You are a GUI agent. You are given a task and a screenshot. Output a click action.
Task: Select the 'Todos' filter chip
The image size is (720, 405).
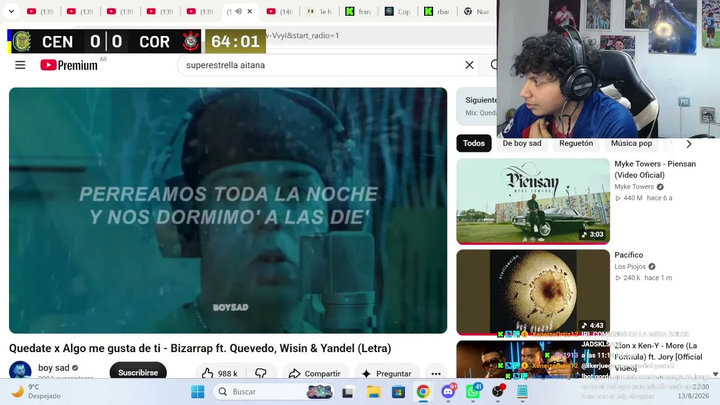pyautogui.click(x=474, y=143)
